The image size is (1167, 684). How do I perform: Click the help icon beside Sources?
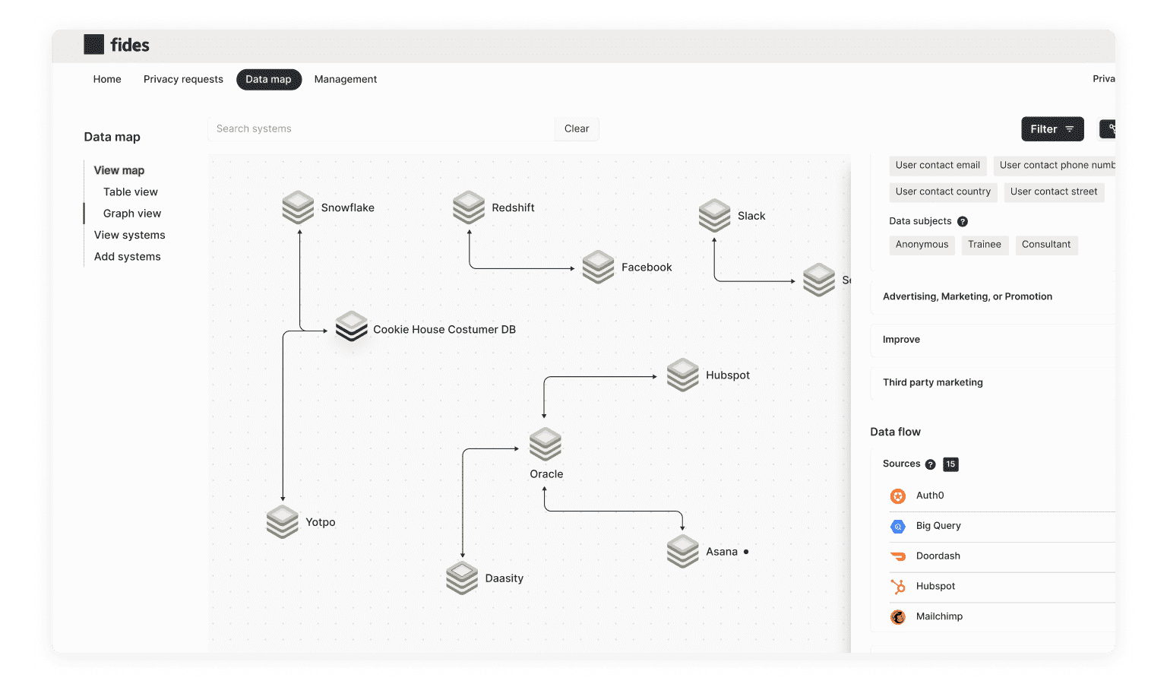[930, 464]
